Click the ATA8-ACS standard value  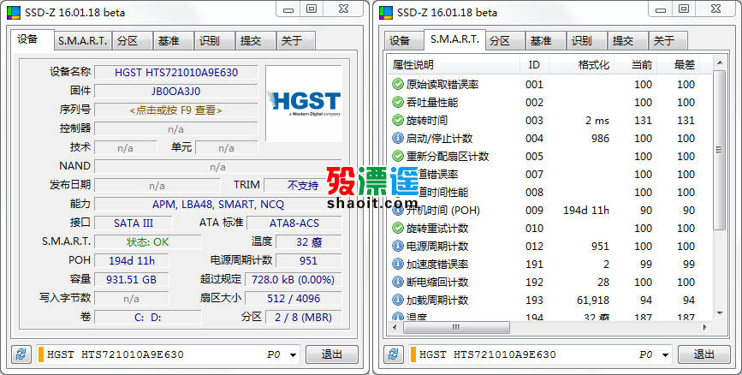pyautogui.click(x=294, y=223)
